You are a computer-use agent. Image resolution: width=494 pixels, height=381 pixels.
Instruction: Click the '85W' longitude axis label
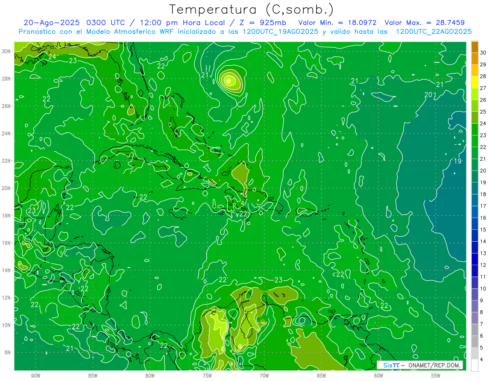(93, 376)
